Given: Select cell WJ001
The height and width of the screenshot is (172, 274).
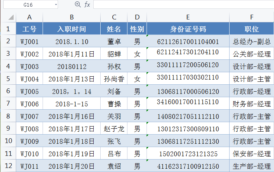Looking at the screenshot, I should tap(29, 41).
